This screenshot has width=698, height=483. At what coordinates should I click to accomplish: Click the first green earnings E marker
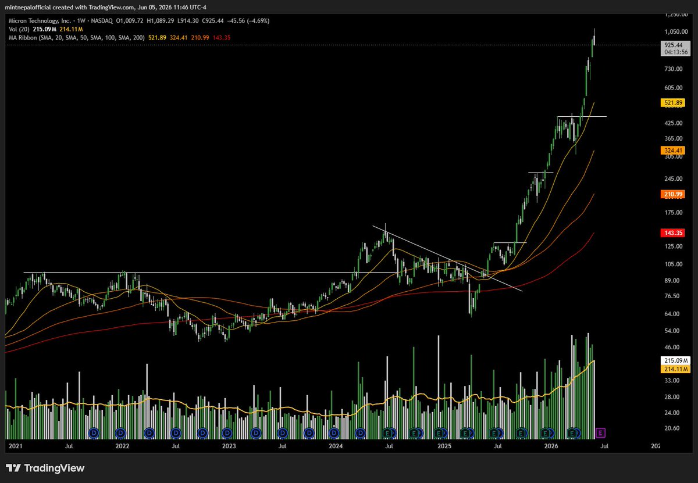click(389, 433)
